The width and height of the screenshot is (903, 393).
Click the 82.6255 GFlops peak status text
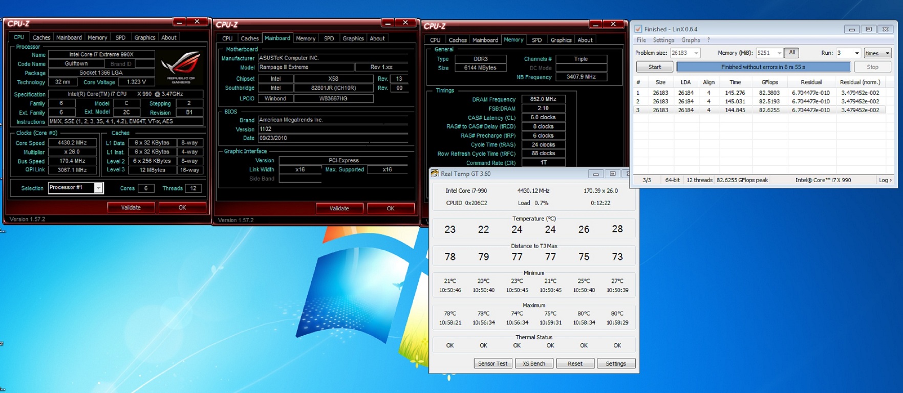pyautogui.click(x=742, y=180)
